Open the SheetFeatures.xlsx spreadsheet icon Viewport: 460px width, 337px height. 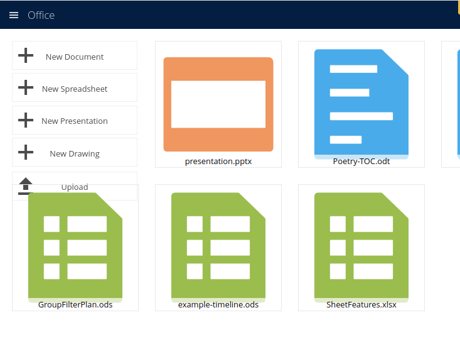(x=361, y=247)
